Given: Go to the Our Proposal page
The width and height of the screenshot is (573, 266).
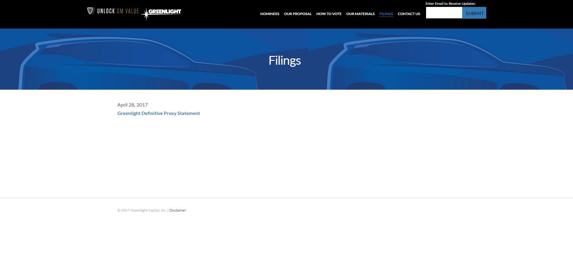Looking at the screenshot, I should (297, 14).
